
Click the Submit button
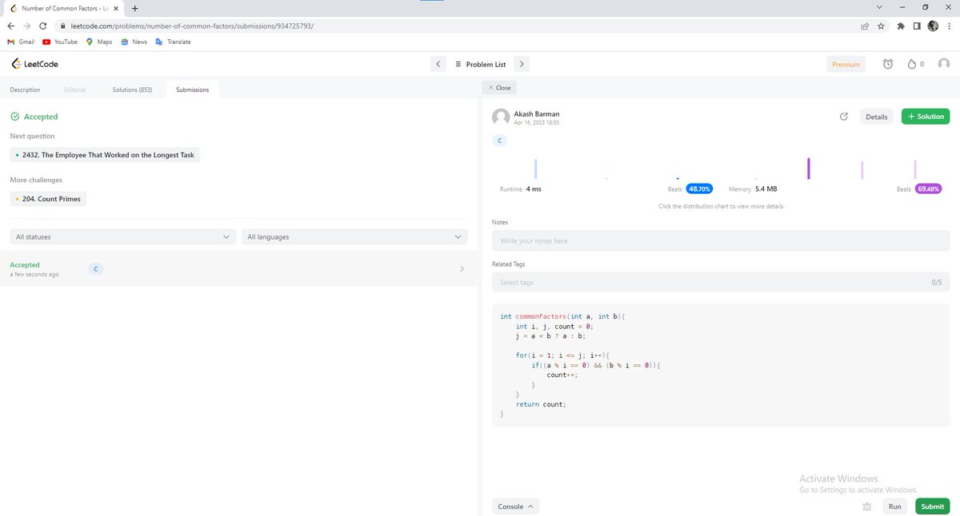click(932, 506)
